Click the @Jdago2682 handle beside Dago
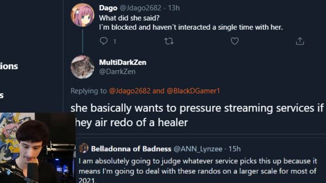The height and width of the screenshot is (183, 326). (x=141, y=8)
